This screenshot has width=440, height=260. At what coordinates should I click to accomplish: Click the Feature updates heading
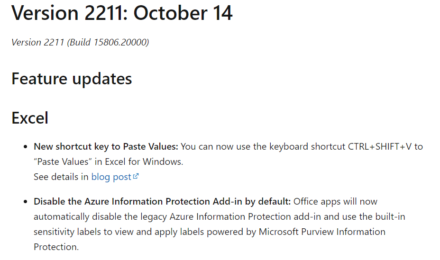[72, 79]
